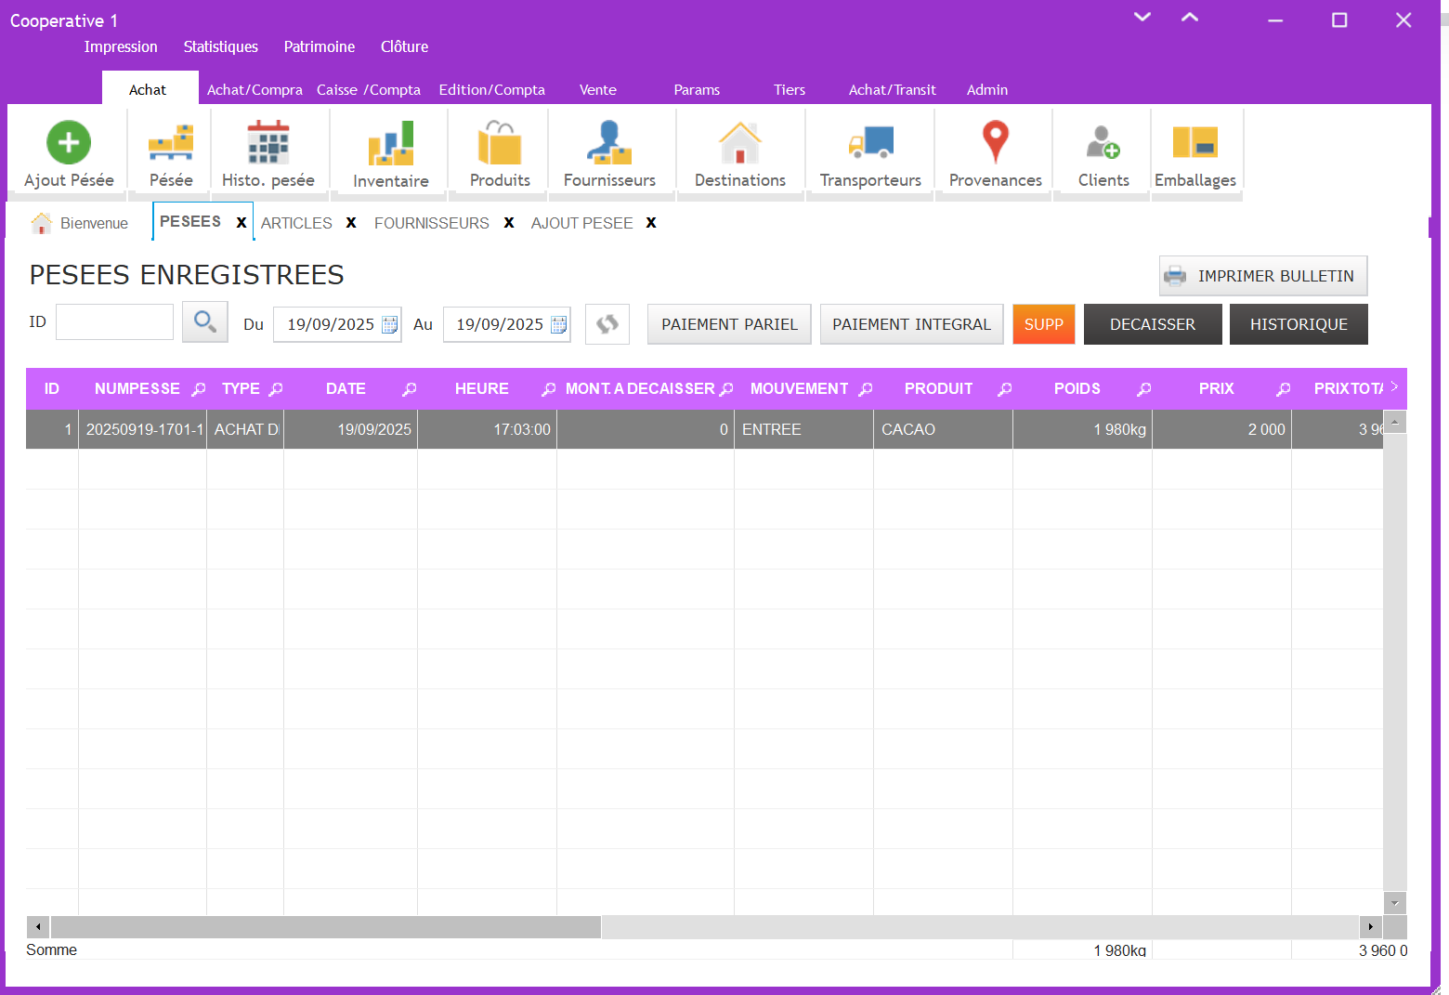The height and width of the screenshot is (995, 1449).
Task: Expand the ribbon with the down chevron
Action: pos(1142,18)
